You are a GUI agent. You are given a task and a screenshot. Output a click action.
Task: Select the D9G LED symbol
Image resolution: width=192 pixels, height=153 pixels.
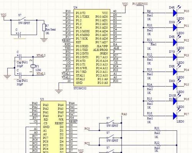pos(175,86)
